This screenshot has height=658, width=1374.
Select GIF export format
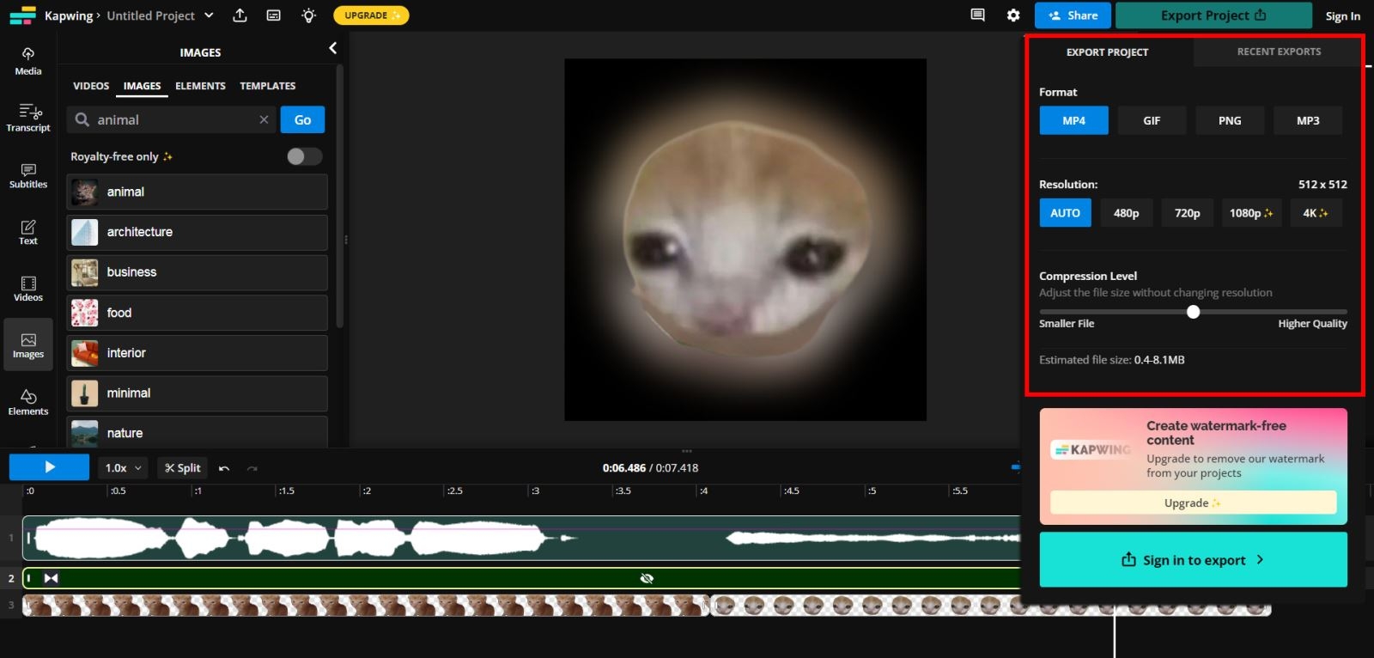click(x=1152, y=120)
